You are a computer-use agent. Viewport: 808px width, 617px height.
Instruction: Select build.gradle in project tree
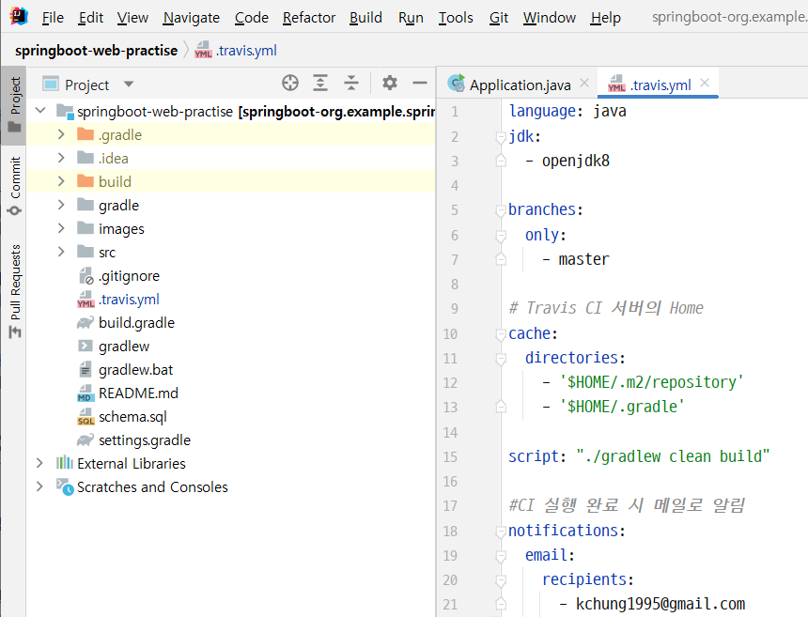[136, 323]
